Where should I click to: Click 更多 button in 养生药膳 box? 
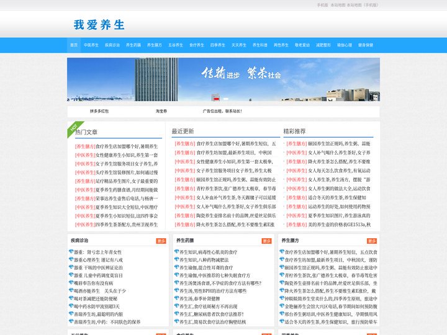pos(266,241)
